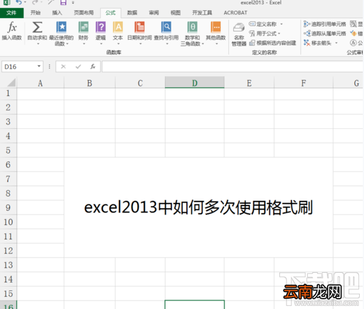Expand the Date and Time dropdown arrow
The width and height of the screenshot is (364, 309).
click(140, 44)
